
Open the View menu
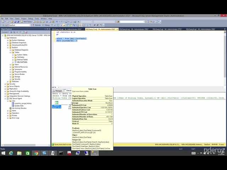11,19
